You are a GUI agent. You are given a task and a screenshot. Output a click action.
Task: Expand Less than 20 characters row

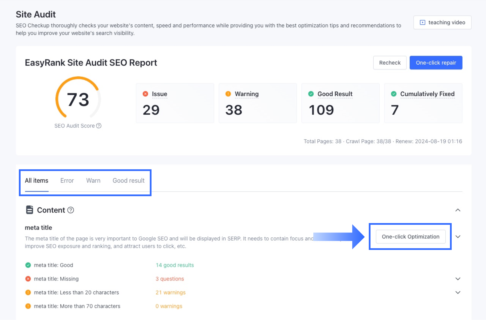(458, 293)
